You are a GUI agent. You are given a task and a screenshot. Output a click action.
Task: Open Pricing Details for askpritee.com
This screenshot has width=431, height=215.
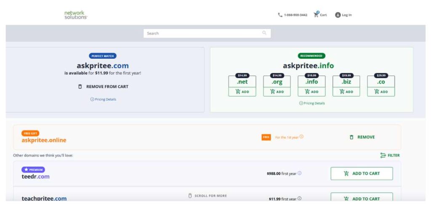[104, 99]
